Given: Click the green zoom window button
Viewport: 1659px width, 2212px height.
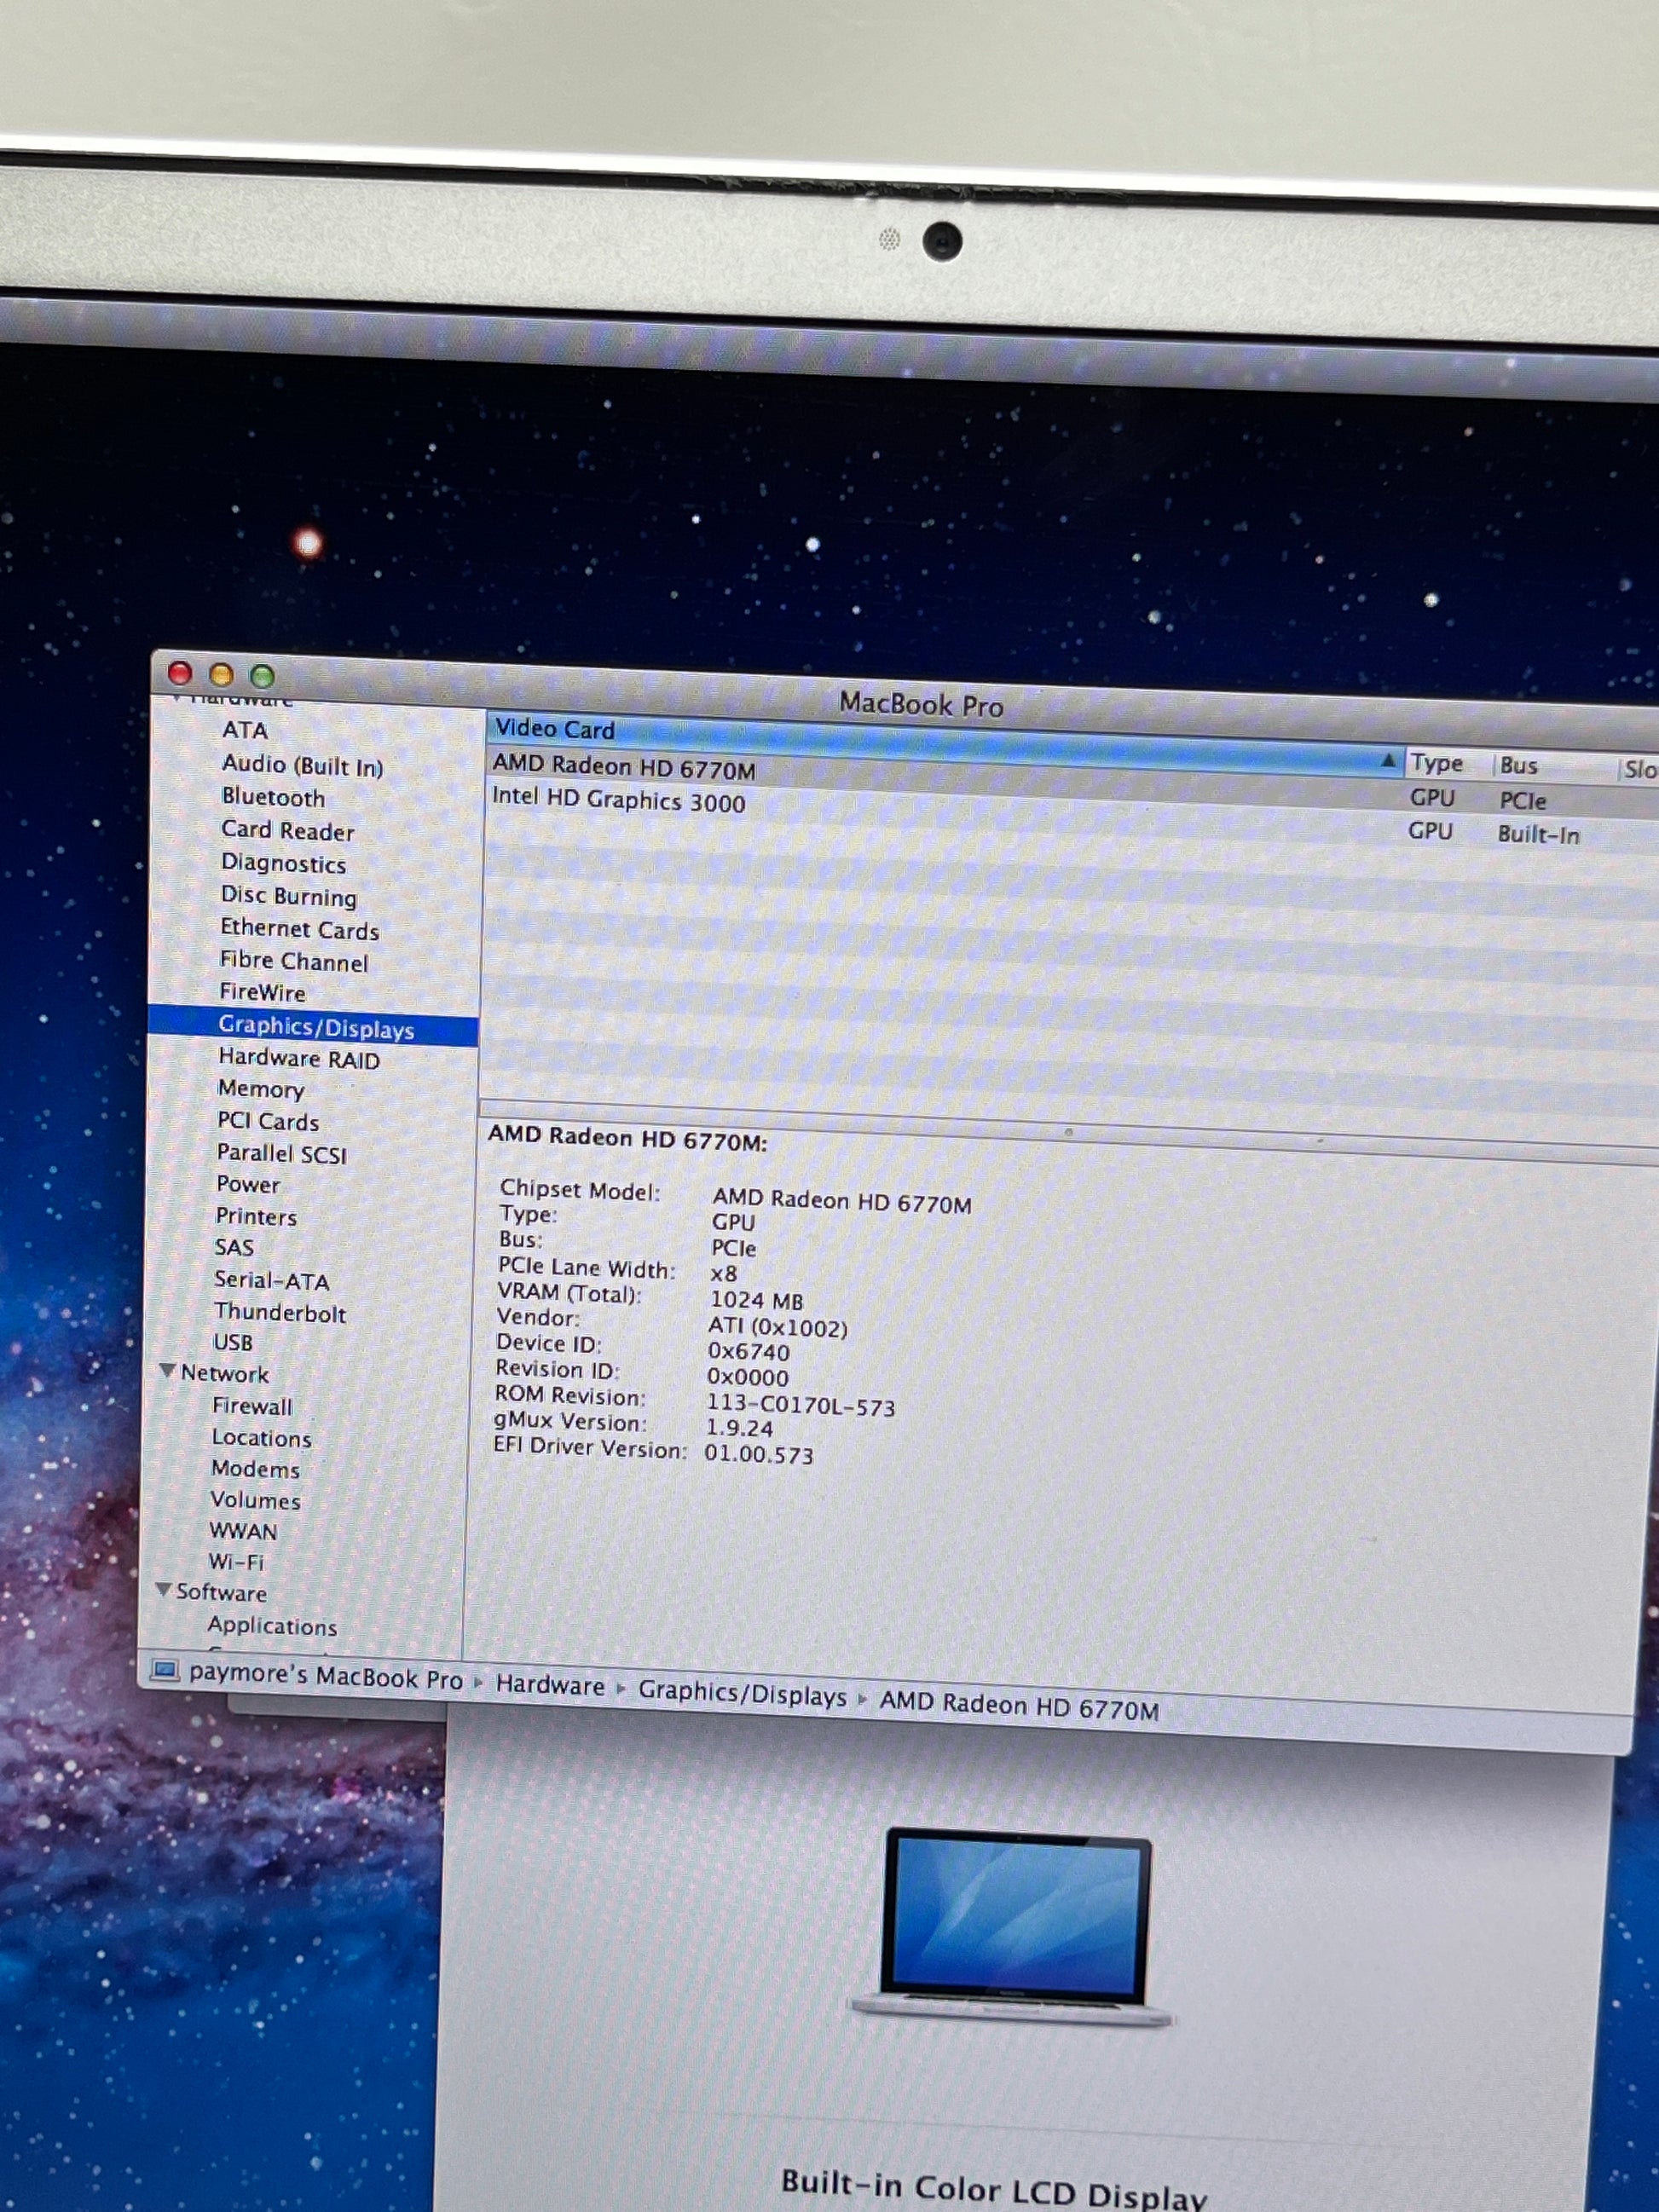Looking at the screenshot, I should 262,676.
